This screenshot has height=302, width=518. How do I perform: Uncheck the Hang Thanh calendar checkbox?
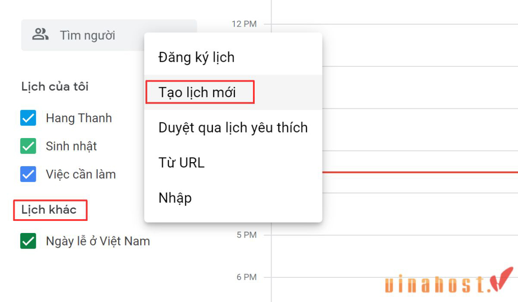point(28,118)
